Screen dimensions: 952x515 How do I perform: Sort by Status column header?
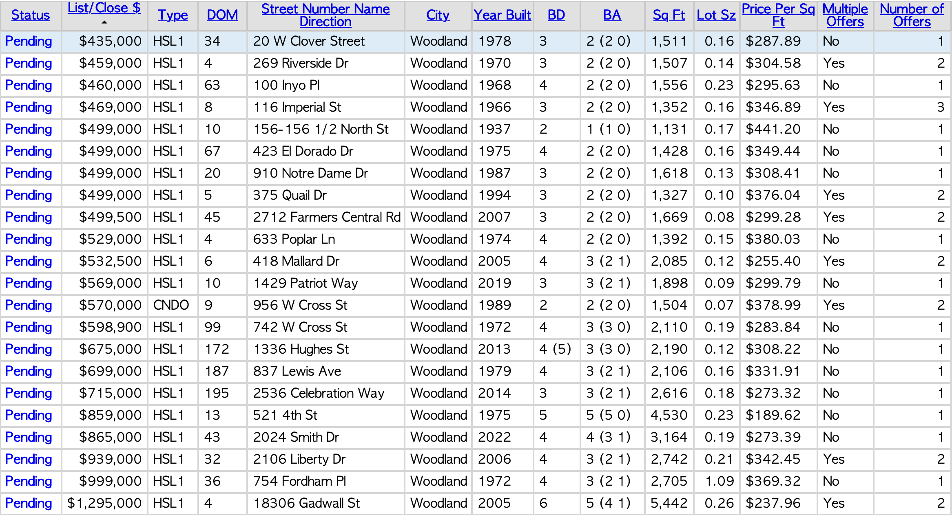31,15
